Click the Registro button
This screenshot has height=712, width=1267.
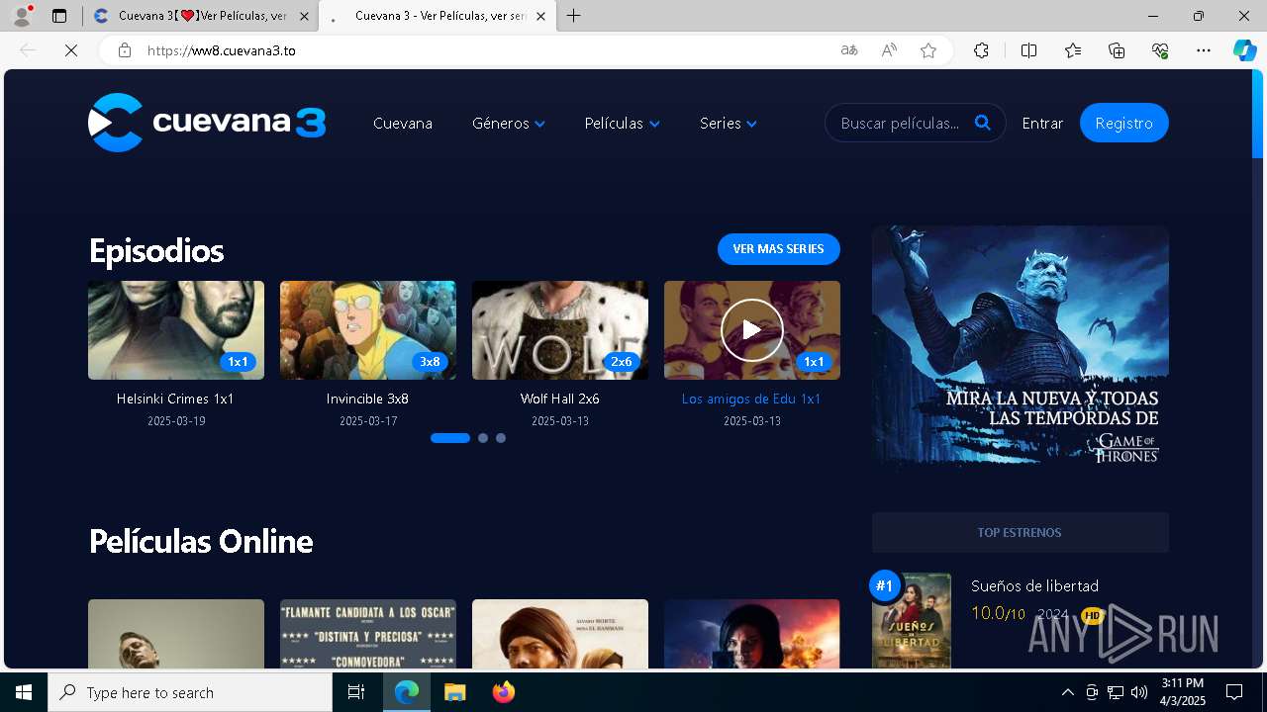coord(1124,123)
